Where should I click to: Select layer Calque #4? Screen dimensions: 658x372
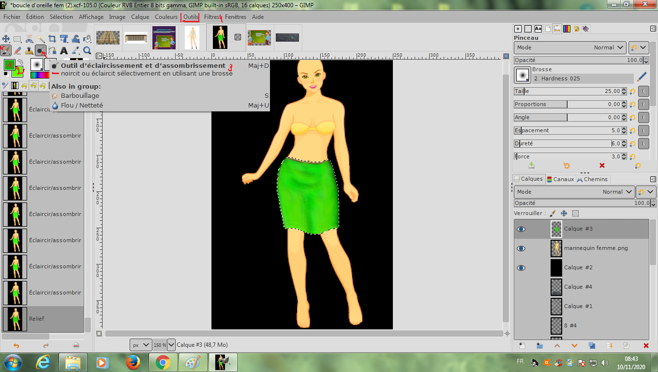pos(581,287)
